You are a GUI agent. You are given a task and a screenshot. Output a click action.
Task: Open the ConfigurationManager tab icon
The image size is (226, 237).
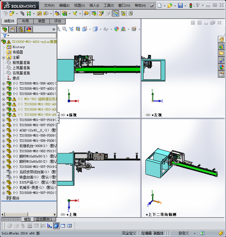tap(21, 30)
